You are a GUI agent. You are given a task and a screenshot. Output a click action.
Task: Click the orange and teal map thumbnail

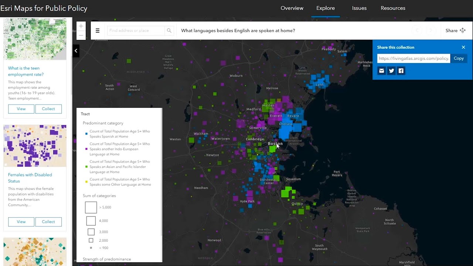pyautogui.click(x=35, y=252)
